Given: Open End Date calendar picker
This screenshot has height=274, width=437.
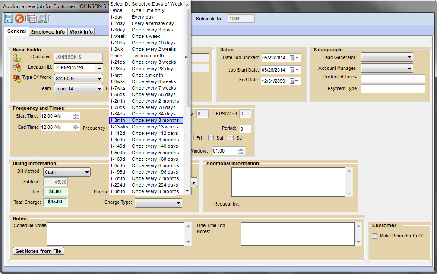Looking at the screenshot, I should click(294, 81).
